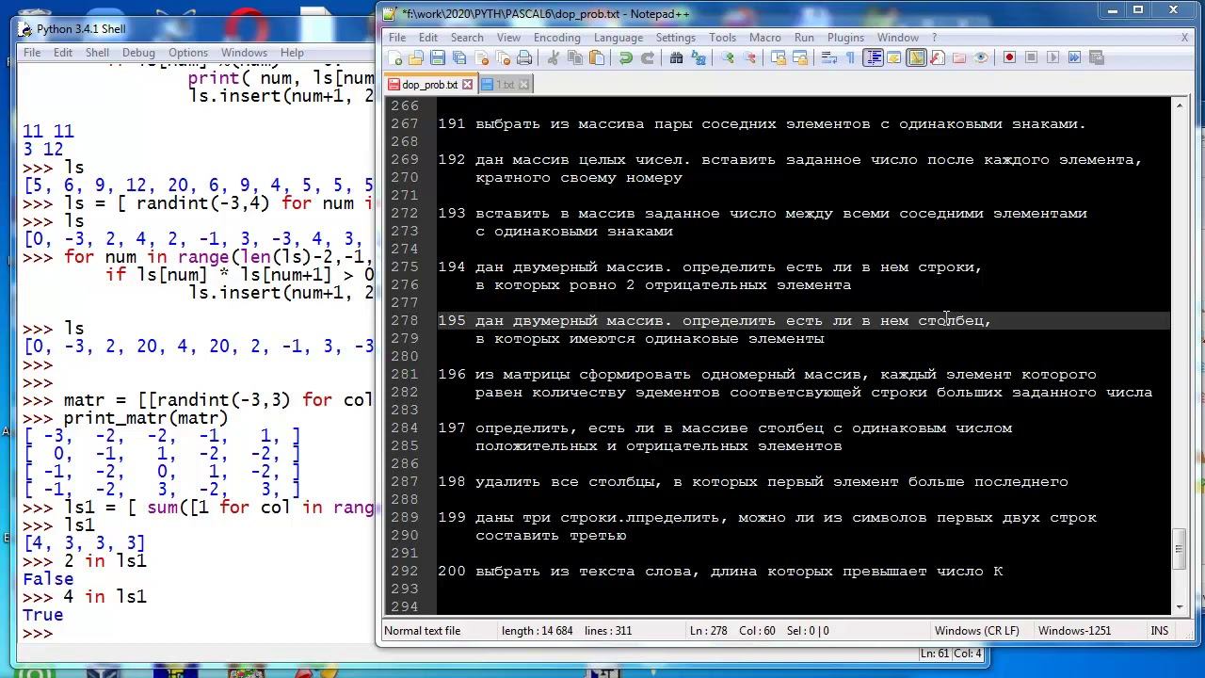Click the macro Playback icon
Screen dimensions: 1205x678
(1052, 57)
